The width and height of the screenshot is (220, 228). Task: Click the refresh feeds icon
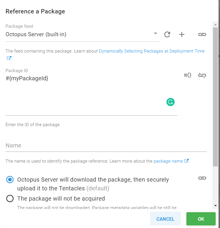(167, 34)
